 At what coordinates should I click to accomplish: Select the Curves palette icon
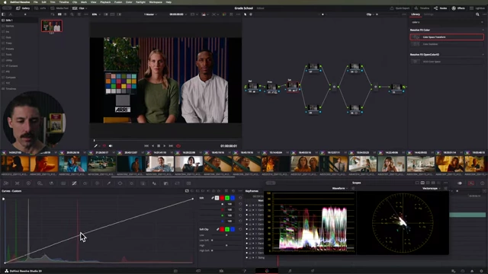point(75,183)
